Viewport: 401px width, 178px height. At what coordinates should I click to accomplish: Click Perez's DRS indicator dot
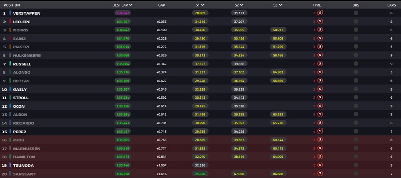(356, 131)
